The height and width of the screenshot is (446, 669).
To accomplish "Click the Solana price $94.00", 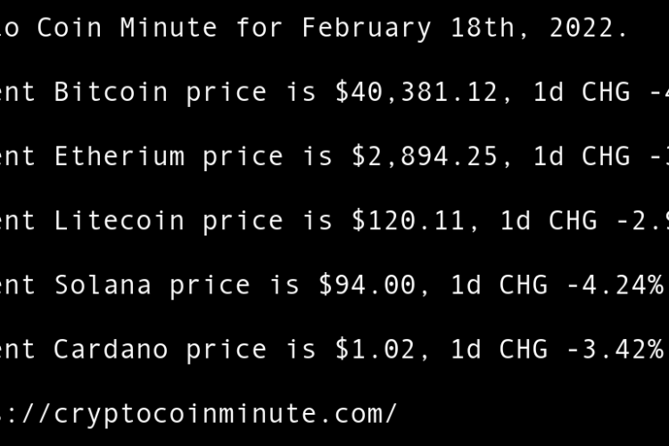I will (x=367, y=285).
